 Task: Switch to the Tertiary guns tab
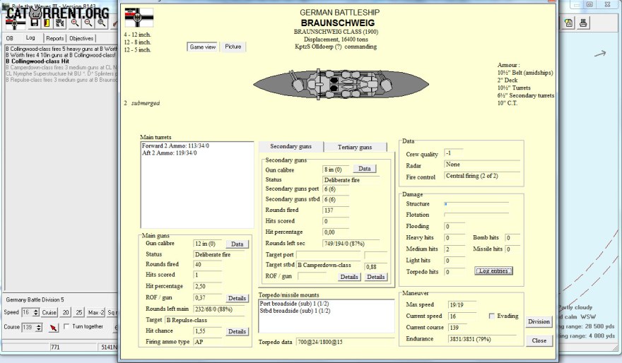click(x=355, y=147)
